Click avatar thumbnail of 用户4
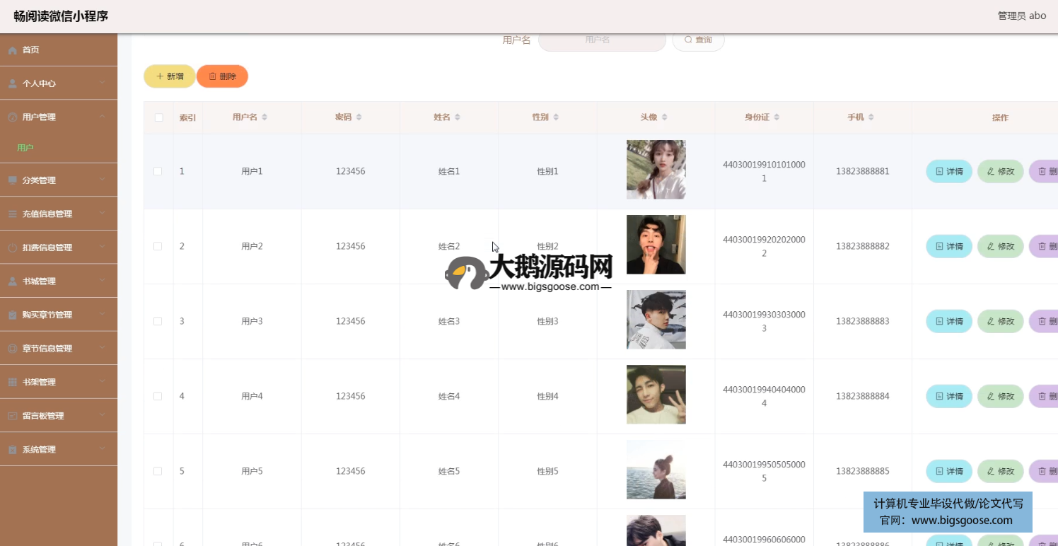The width and height of the screenshot is (1058, 546). [656, 395]
